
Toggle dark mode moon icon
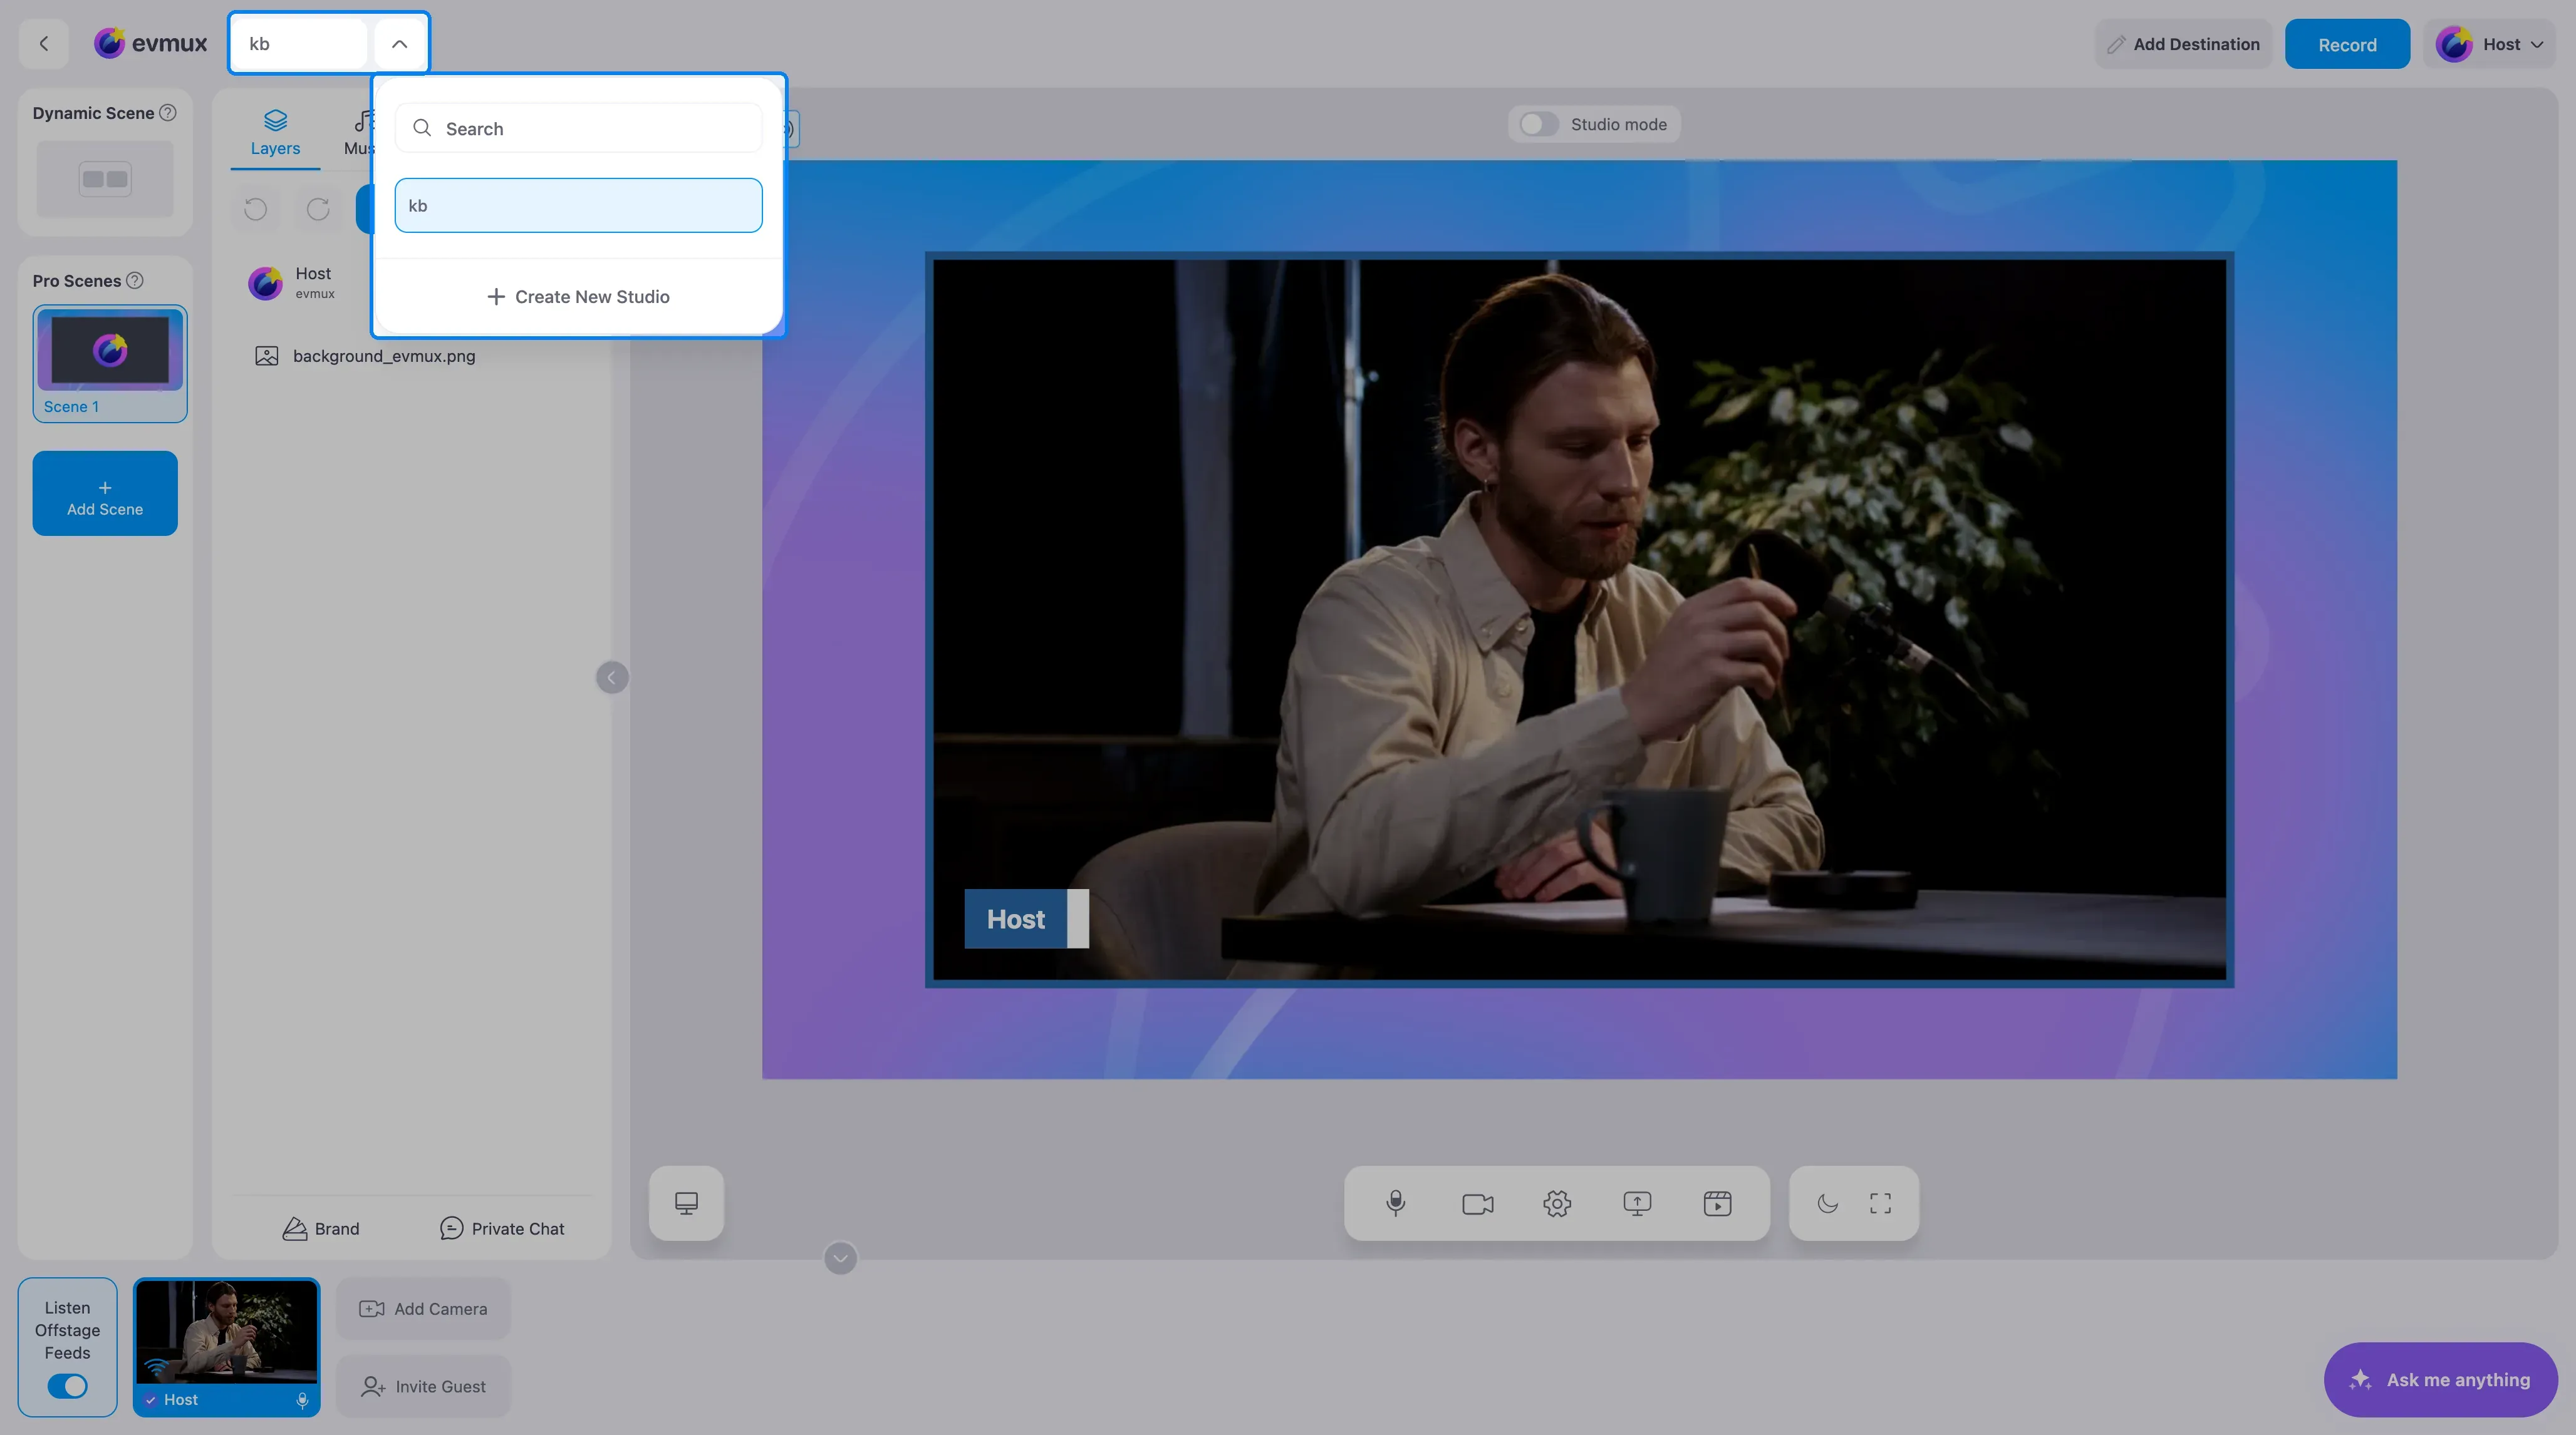[x=1827, y=1203]
